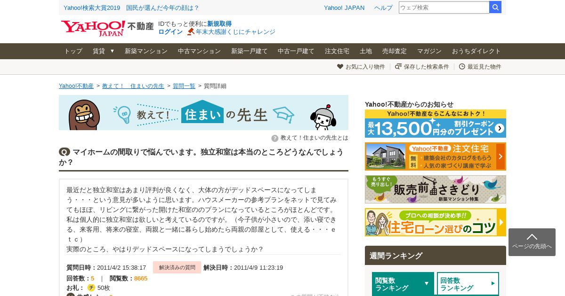565x296 pixels.
Task: Click the arrow on the 13,500円 coupon banner
Action: click(x=500, y=128)
